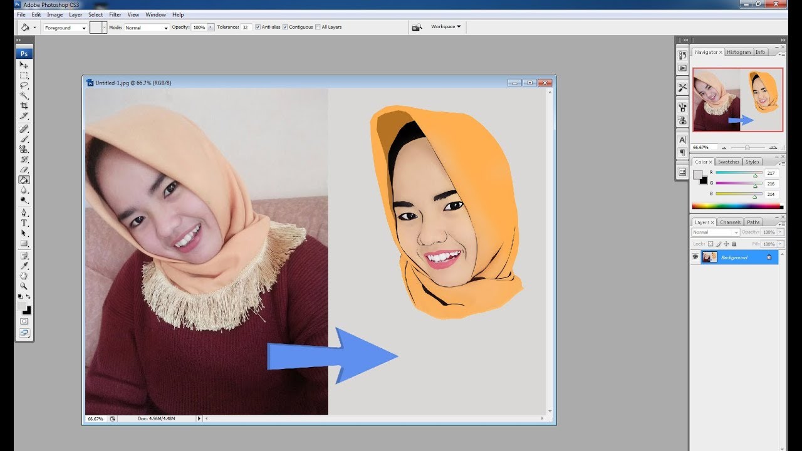The image size is (802, 451).
Task: Select the Background layer thumbnail
Action: [x=709, y=257]
